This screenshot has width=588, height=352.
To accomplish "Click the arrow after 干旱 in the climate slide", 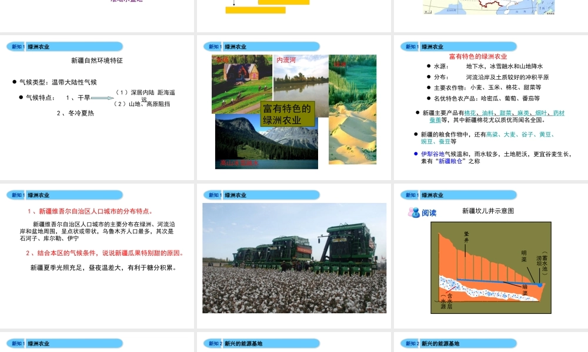I will point(102,98).
